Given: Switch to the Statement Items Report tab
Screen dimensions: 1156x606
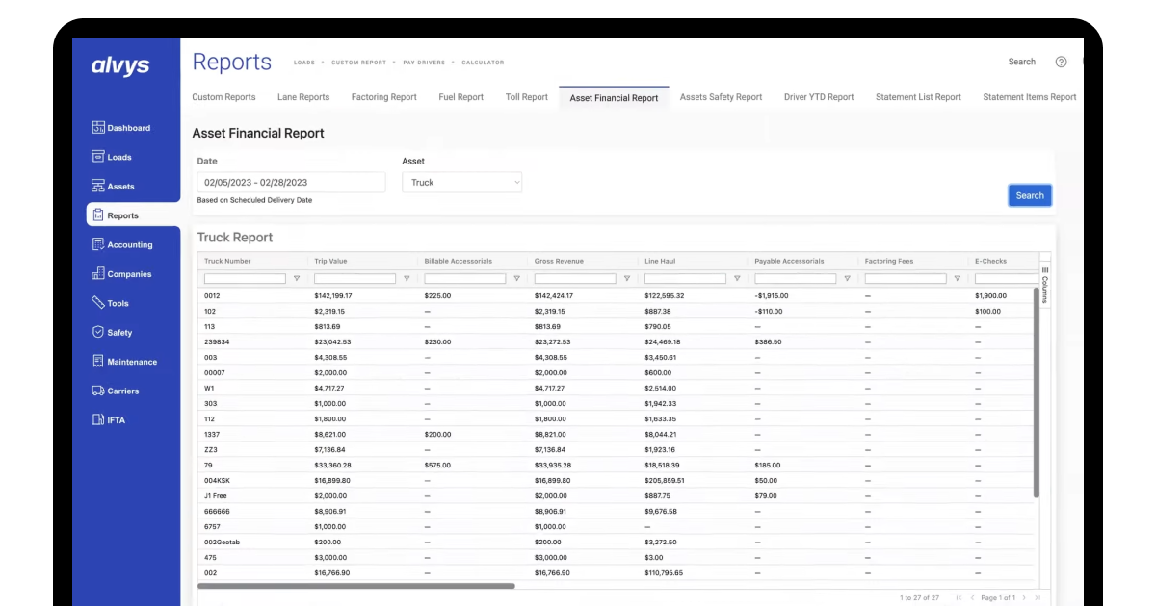Looking at the screenshot, I should pyautogui.click(x=1030, y=97).
